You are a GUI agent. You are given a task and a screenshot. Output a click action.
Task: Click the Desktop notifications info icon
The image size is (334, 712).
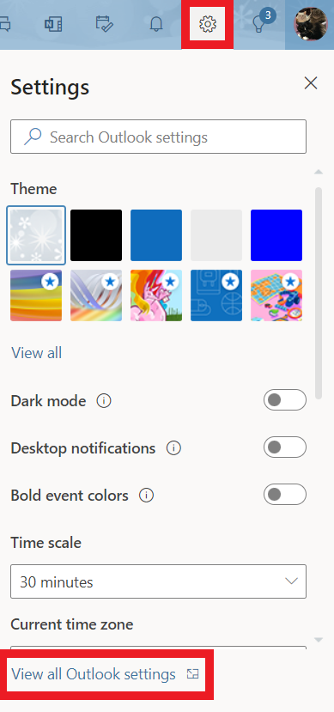(173, 448)
